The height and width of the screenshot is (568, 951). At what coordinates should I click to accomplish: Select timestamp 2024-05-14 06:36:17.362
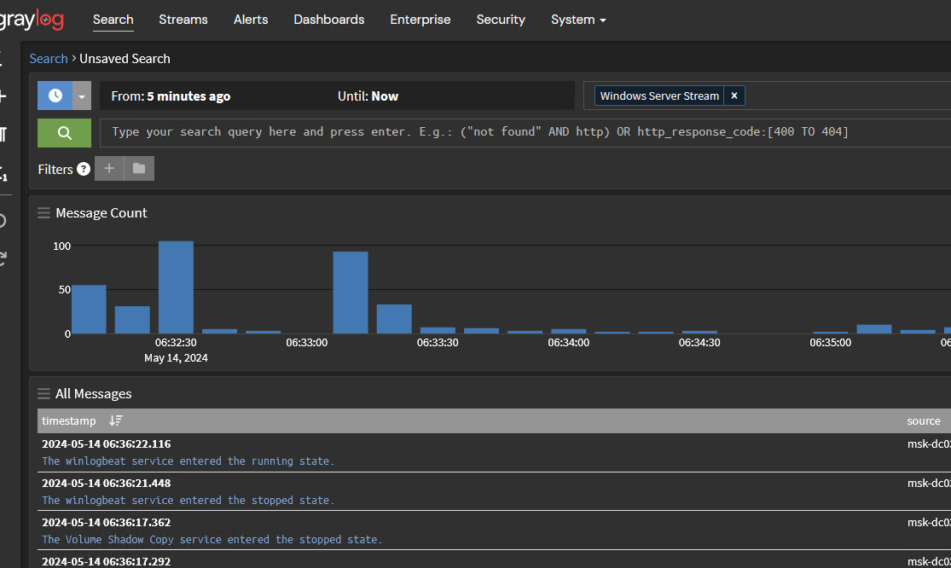click(106, 523)
